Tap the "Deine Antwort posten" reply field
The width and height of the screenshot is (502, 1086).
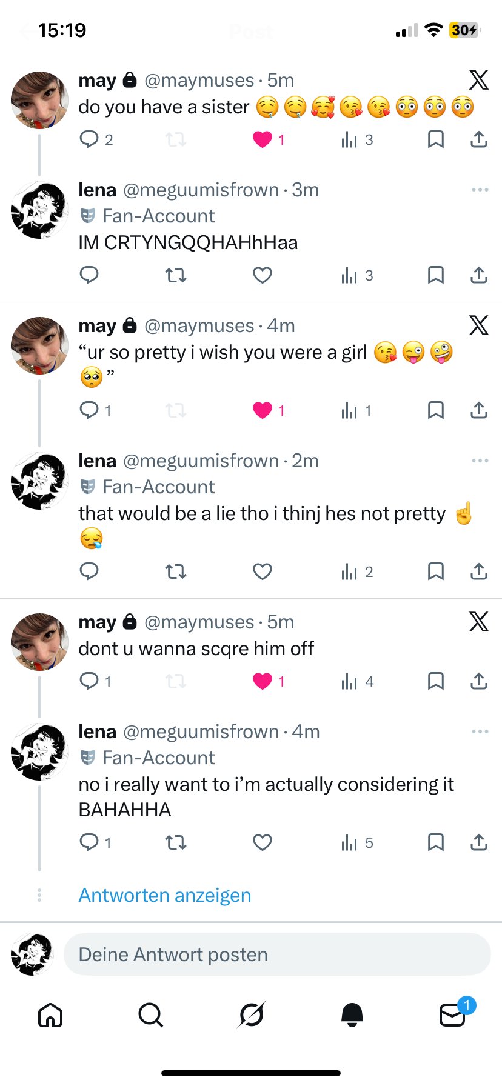(277, 954)
